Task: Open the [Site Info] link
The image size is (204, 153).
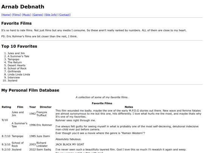Action: pyautogui.click(x=51, y=15)
